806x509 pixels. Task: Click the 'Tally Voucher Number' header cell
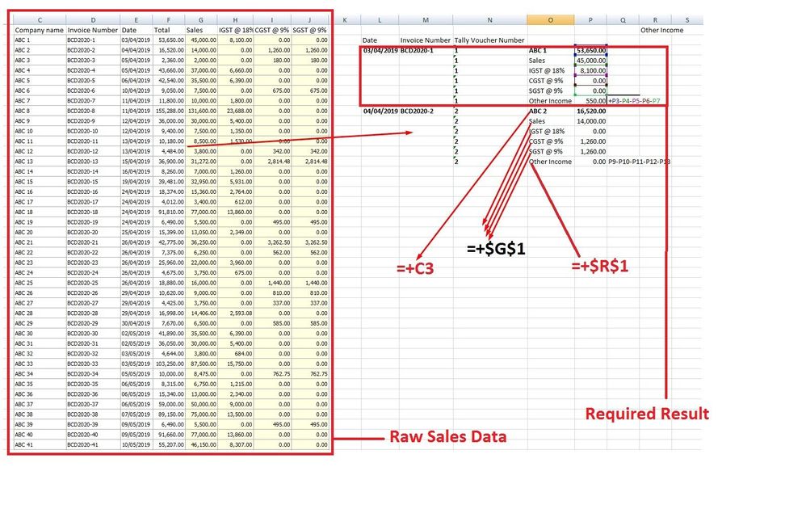(x=489, y=40)
